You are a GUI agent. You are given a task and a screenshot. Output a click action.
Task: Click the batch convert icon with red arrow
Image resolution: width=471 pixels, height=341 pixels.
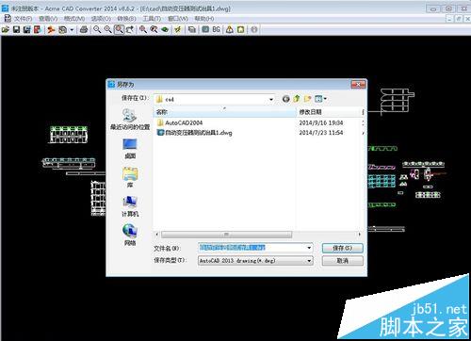[51, 29]
